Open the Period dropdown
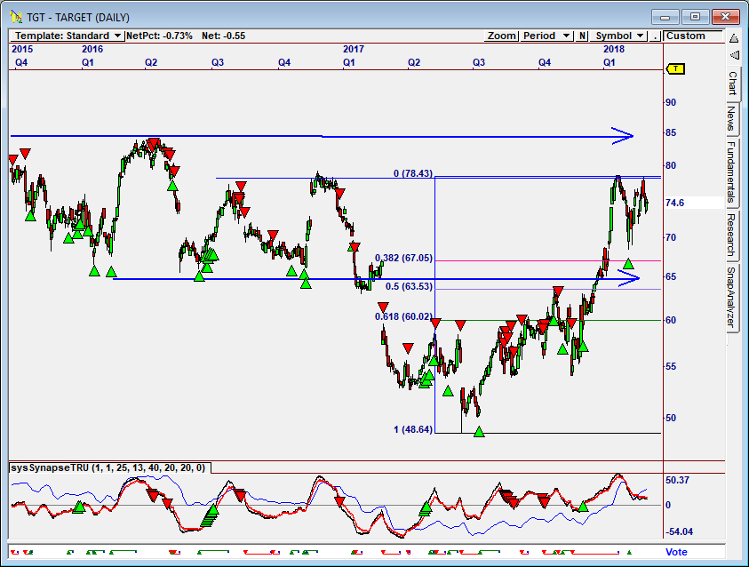 (x=546, y=36)
